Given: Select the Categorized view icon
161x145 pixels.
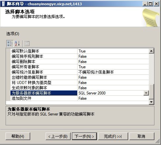Looking at the screenshot, I should 10,44.
